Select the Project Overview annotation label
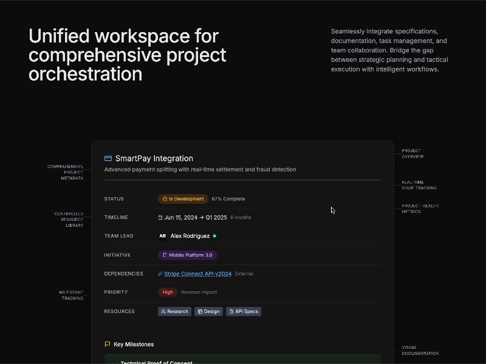 click(x=412, y=153)
